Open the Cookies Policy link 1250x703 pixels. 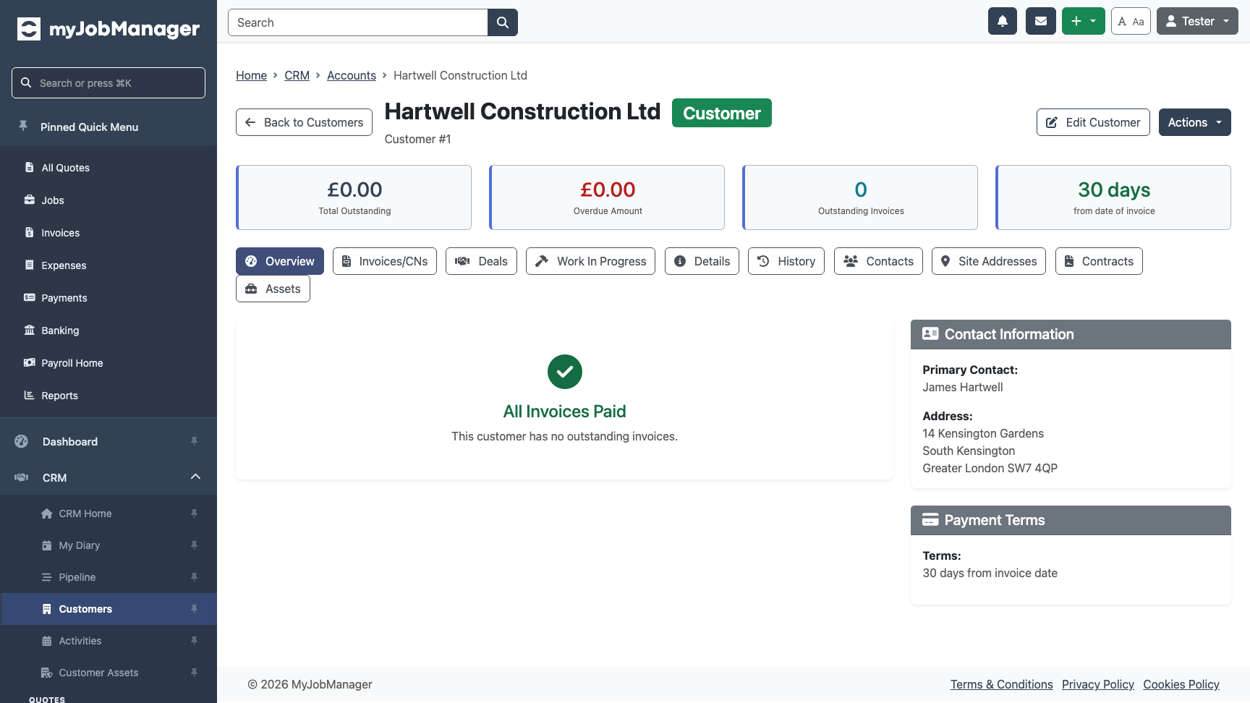click(x=1181, y=684)
